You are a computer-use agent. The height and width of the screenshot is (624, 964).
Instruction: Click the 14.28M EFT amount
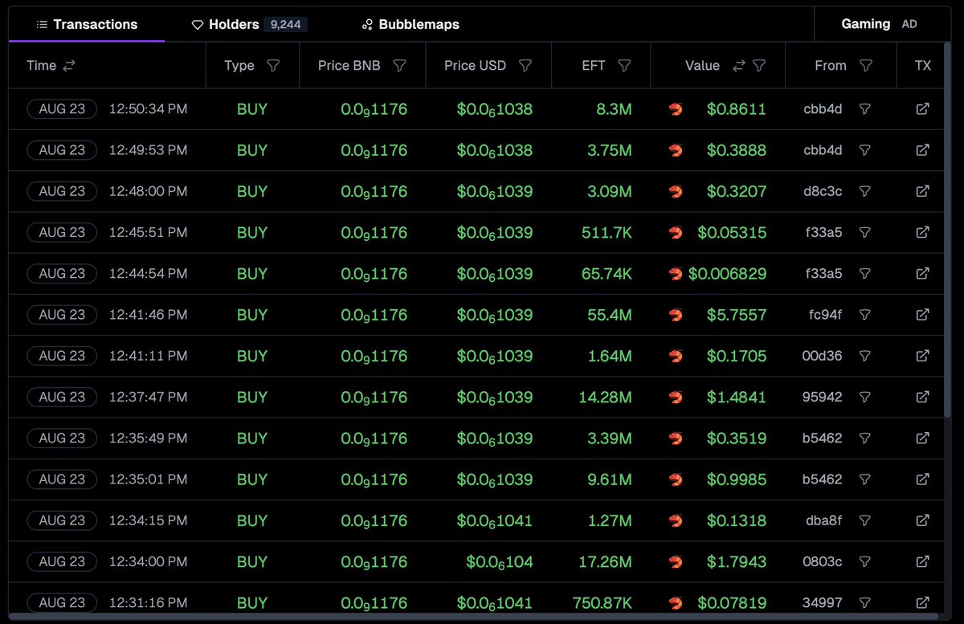click(605, 397)
